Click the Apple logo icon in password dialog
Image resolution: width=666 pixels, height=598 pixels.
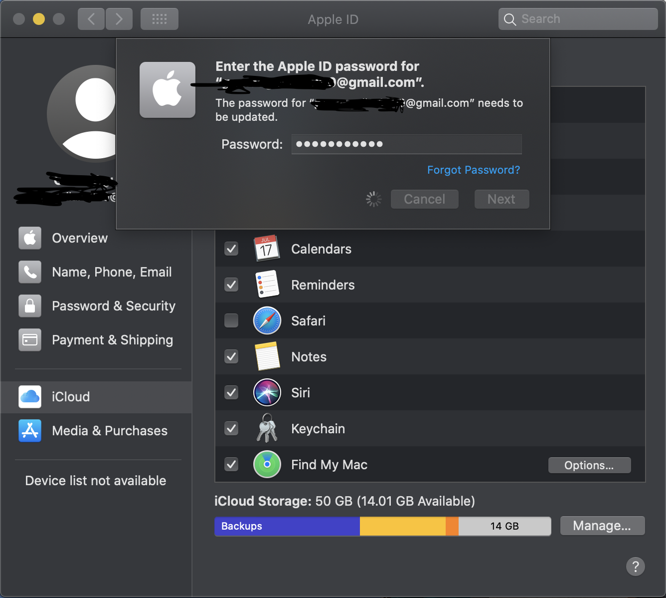pos(167,90)
